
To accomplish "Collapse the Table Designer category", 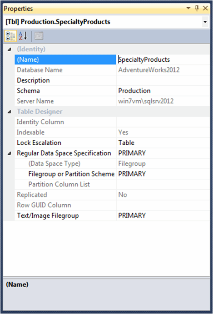I will click(9, 112).
